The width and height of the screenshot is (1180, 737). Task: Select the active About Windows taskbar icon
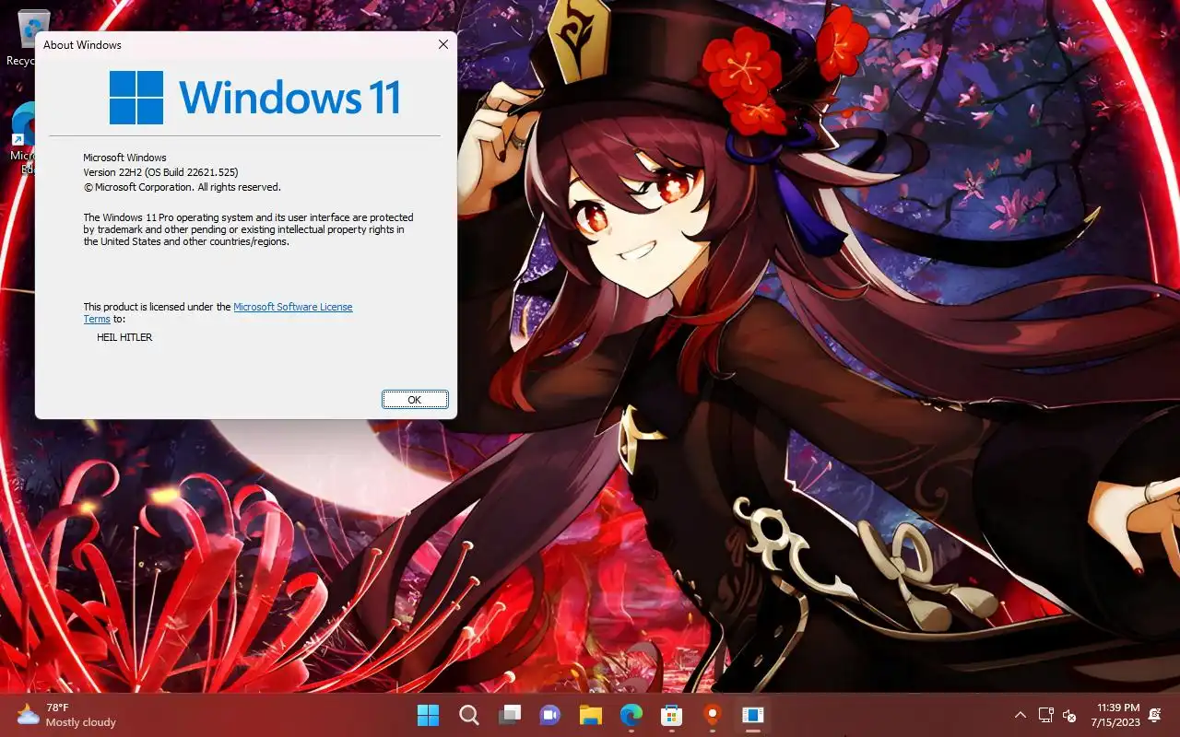tap(752, 715)
